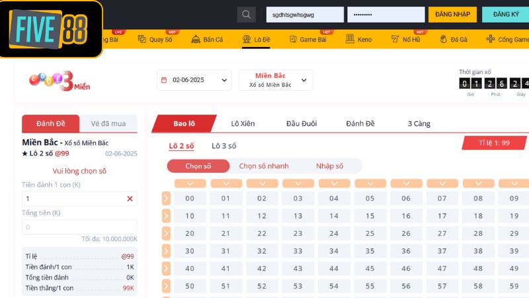Screen dimensions: 529x298
Task: Pick number 25 in the grid
Action: (370, 234)
